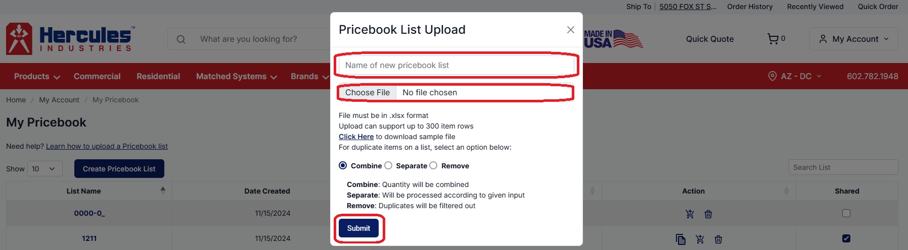
Task: Add list 0000-0_ to cart
Action: 690,214
